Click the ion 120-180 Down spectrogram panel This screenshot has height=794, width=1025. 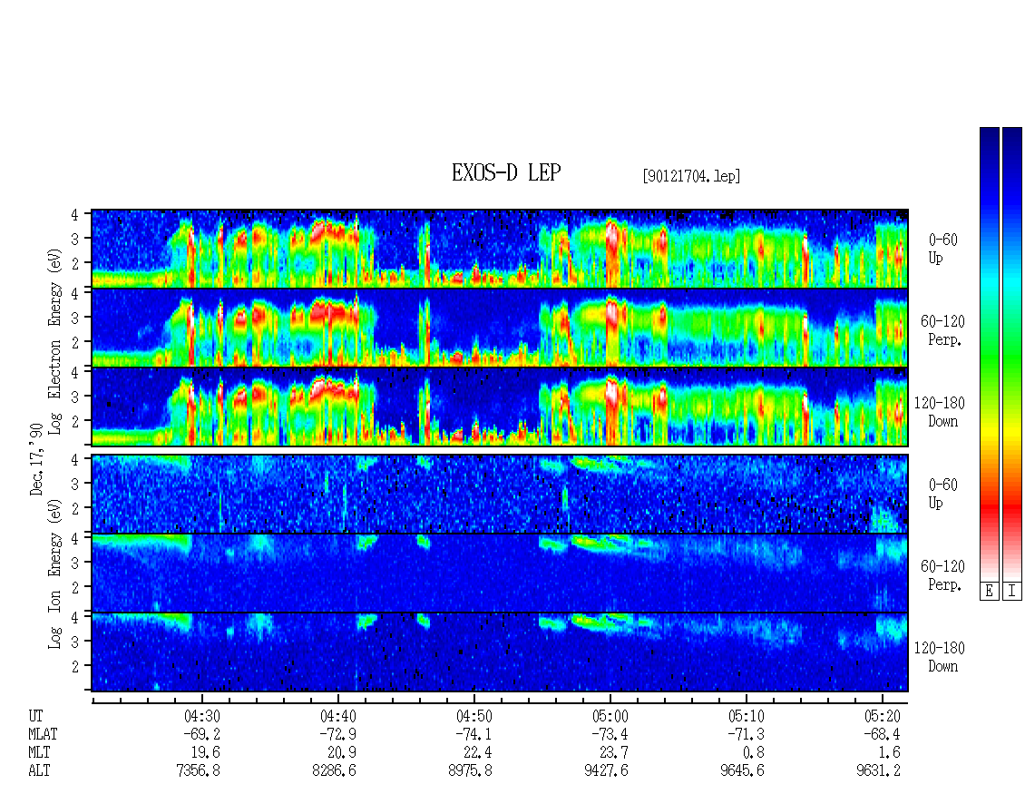tap(500, 652)
